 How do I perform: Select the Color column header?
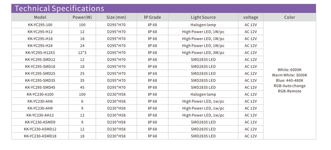point(289,17)
